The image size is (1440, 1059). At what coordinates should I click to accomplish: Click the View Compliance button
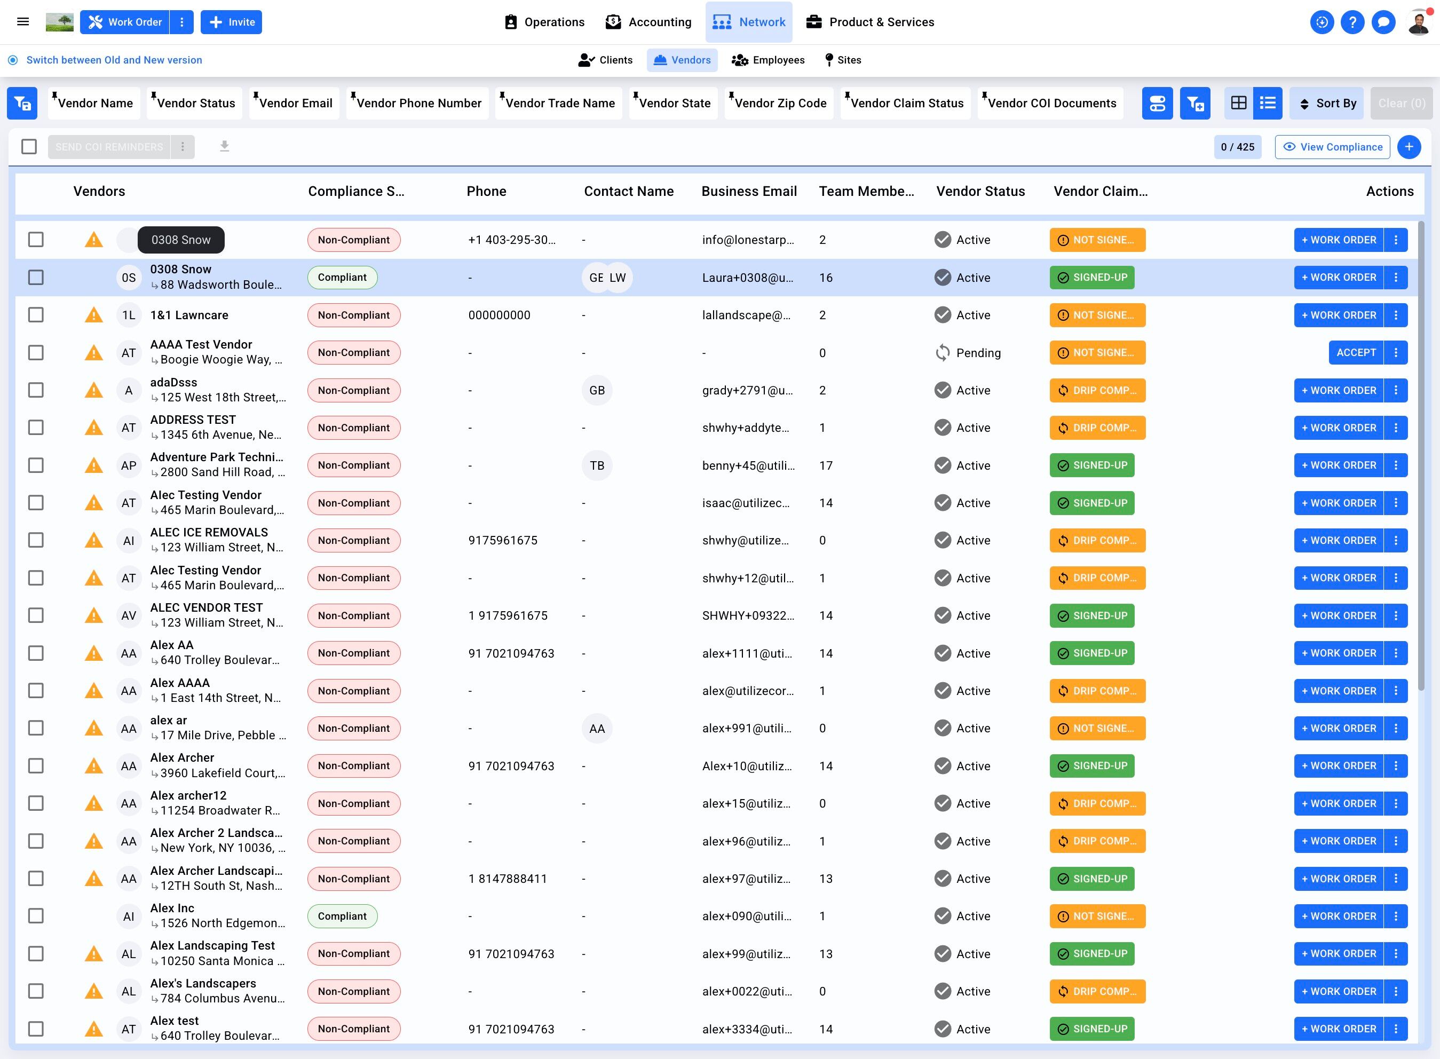[1332, 147]
